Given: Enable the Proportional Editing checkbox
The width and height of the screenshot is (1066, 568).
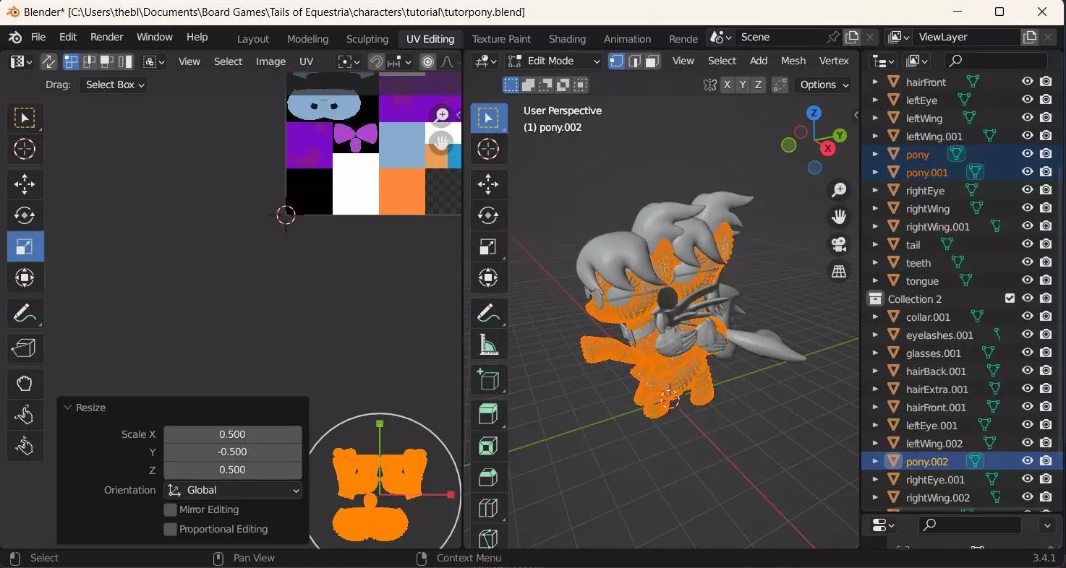Looking at the screenshot, I should tap(171, 530).
